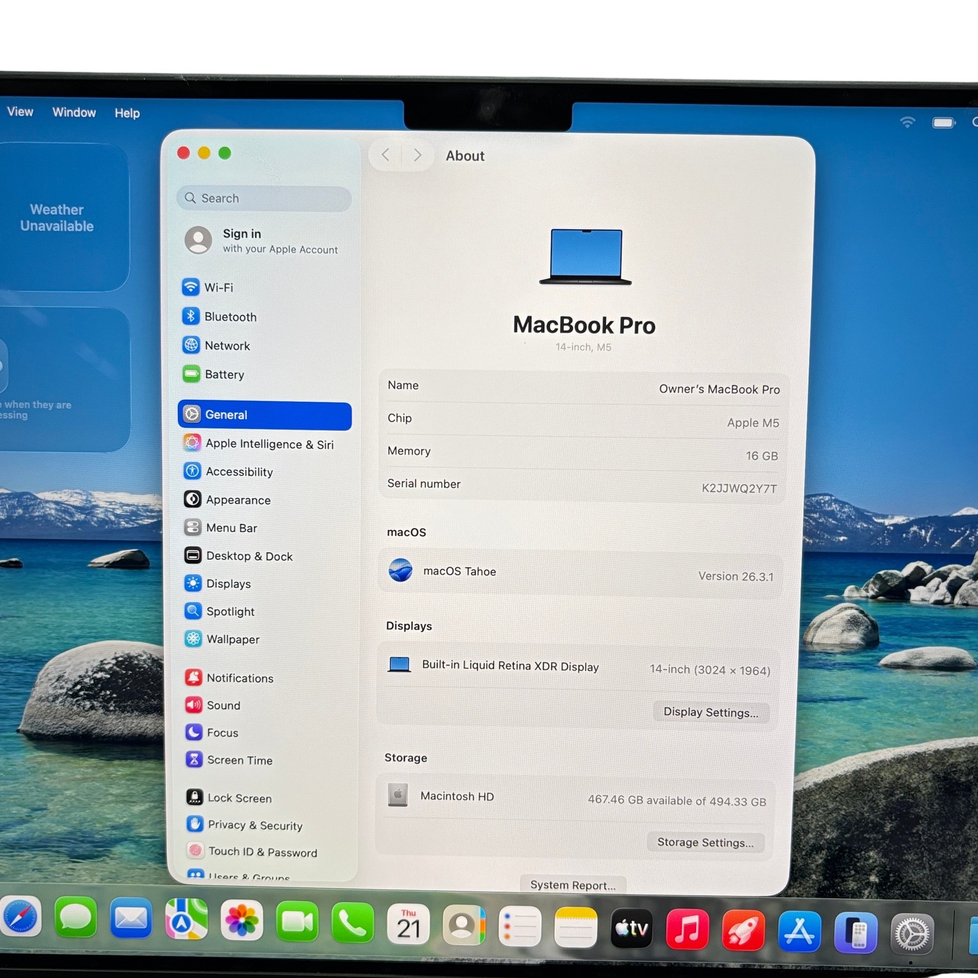Launch iPhone Mirroring from the Dock
Viewport: 978px width, 978px height.
point(855,933)
